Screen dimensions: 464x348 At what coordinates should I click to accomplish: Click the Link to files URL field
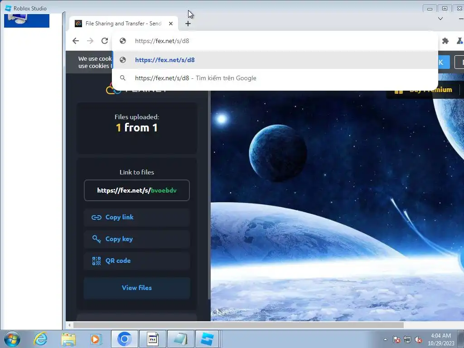137,190
